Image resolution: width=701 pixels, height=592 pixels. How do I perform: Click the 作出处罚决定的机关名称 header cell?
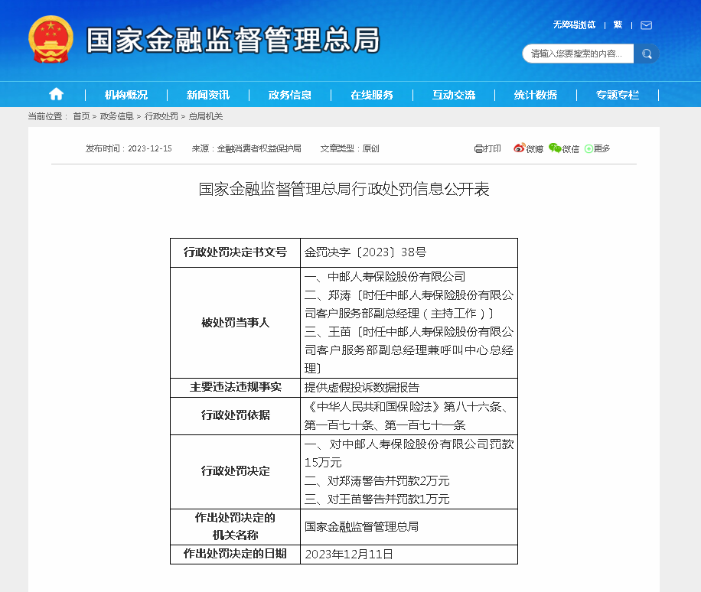[235, 526]
